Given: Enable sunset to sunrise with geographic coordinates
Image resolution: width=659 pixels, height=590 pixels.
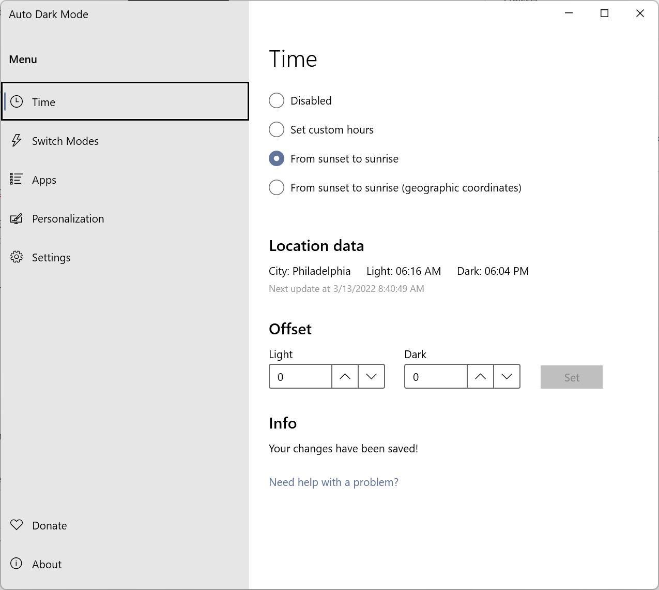Looking at the screenshot, I should (x=277, y=187).
